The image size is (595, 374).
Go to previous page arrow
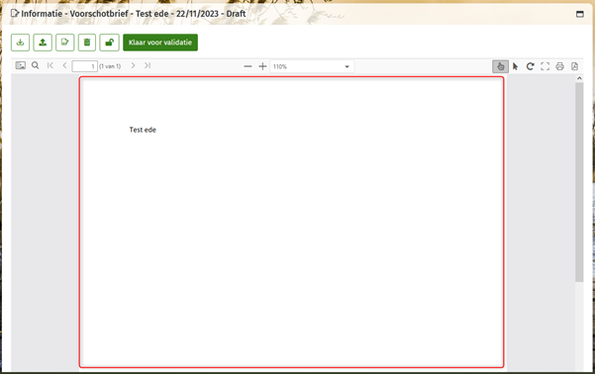coord(64,65)
